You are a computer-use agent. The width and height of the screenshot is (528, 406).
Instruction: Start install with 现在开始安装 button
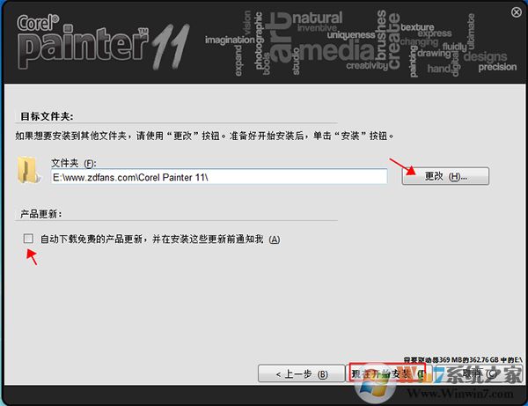coord(387,373)
